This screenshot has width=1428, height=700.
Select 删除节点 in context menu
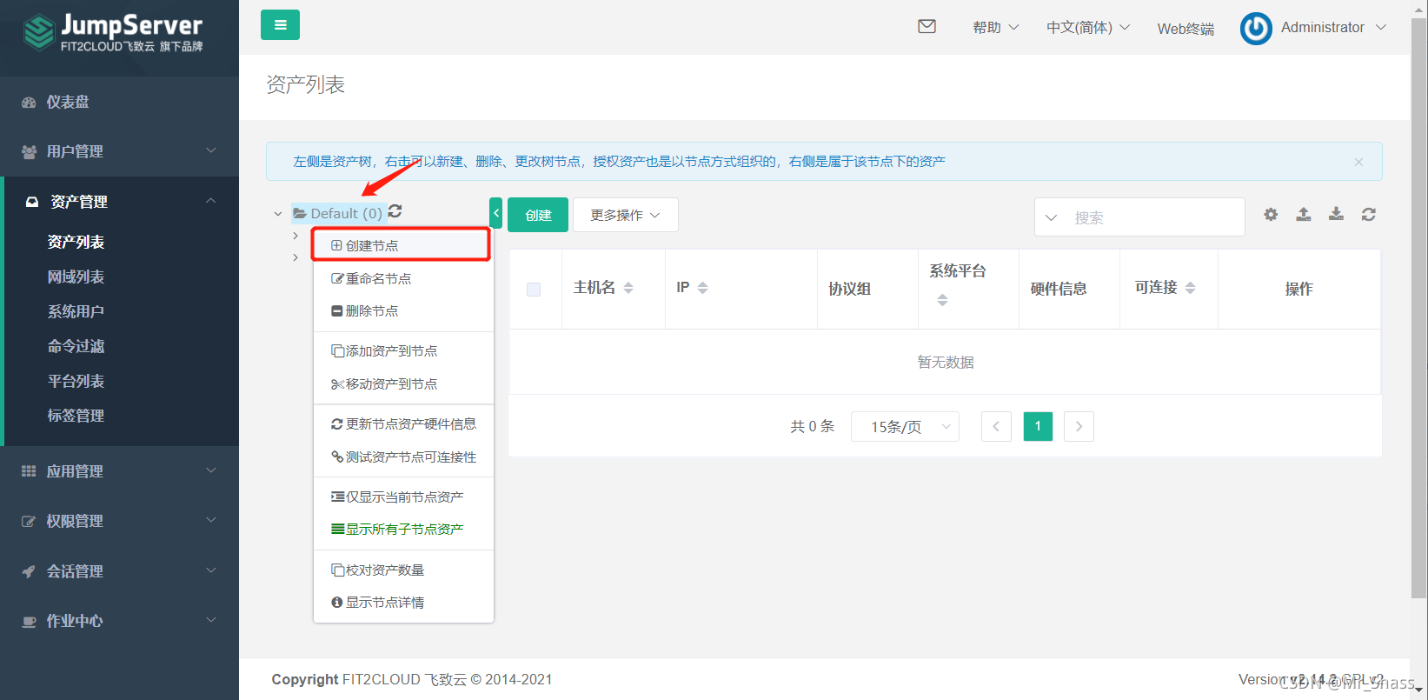(403, 310)
